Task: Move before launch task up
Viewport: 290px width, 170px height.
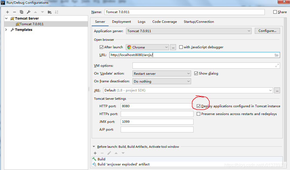Action: click(x=116, y=153)
